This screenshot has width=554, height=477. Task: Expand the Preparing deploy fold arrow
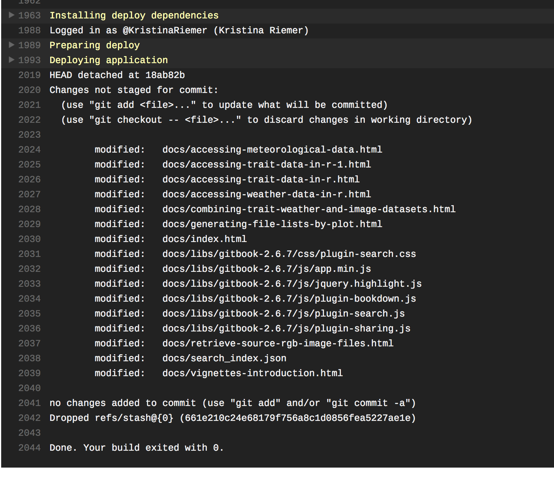[x=12, y=45]
